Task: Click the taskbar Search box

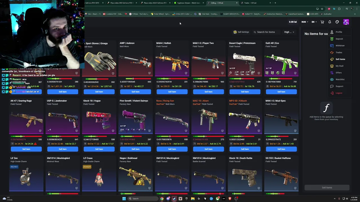Action: 143,199
